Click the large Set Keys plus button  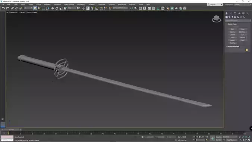tap(212, 138)
